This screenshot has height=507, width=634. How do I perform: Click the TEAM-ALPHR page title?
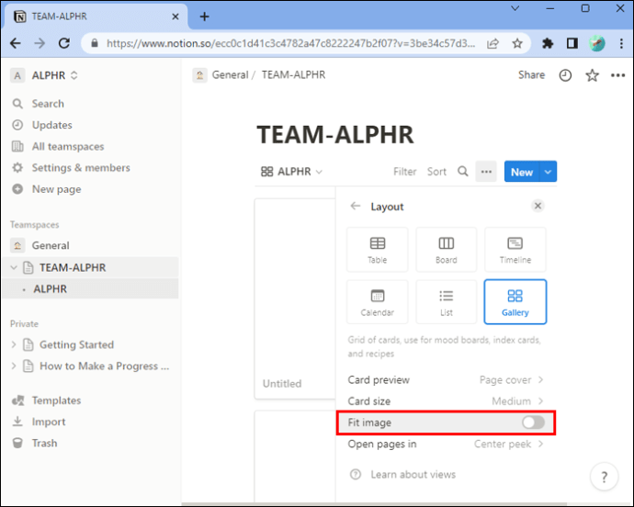[335, 135]
